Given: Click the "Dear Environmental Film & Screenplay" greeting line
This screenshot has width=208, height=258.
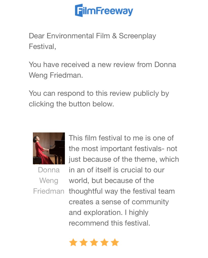Looking at the screenshot, I should (92, 36).
